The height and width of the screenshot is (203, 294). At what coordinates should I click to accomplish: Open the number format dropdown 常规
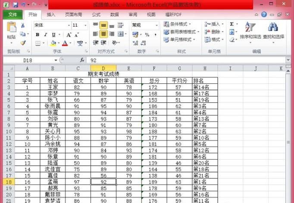(x=156, y=25)
